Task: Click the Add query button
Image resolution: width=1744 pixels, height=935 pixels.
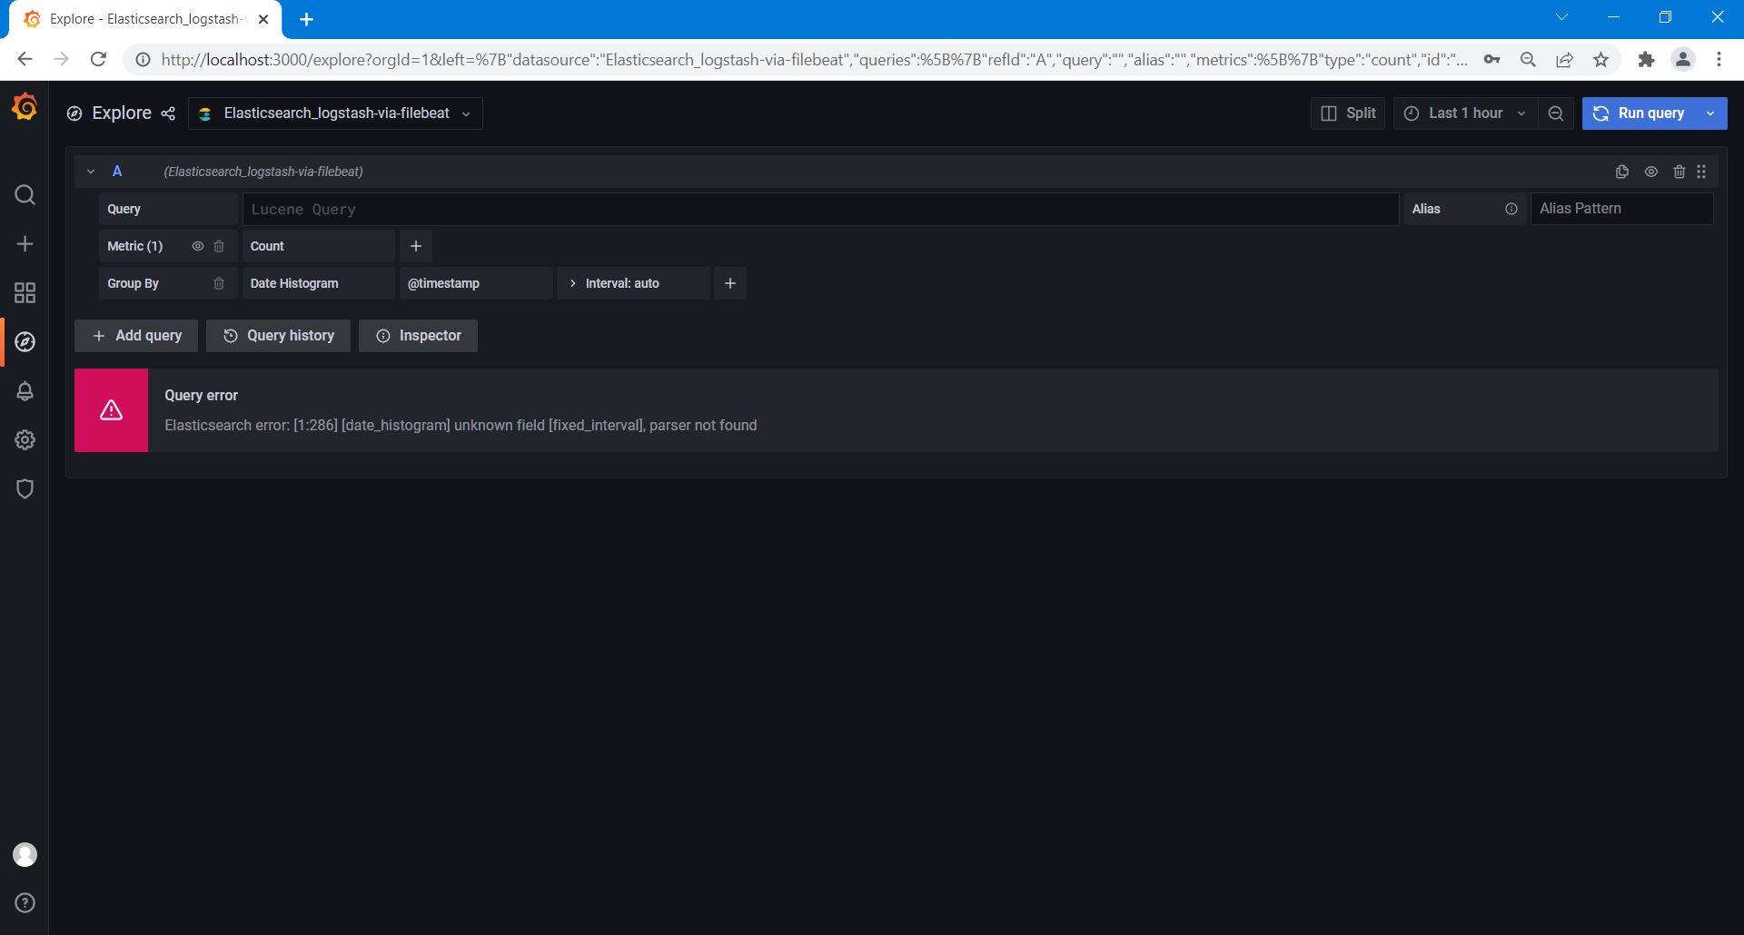Action: click(x=136, y=336)
